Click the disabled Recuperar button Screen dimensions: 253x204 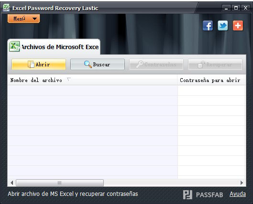point(215,64)
